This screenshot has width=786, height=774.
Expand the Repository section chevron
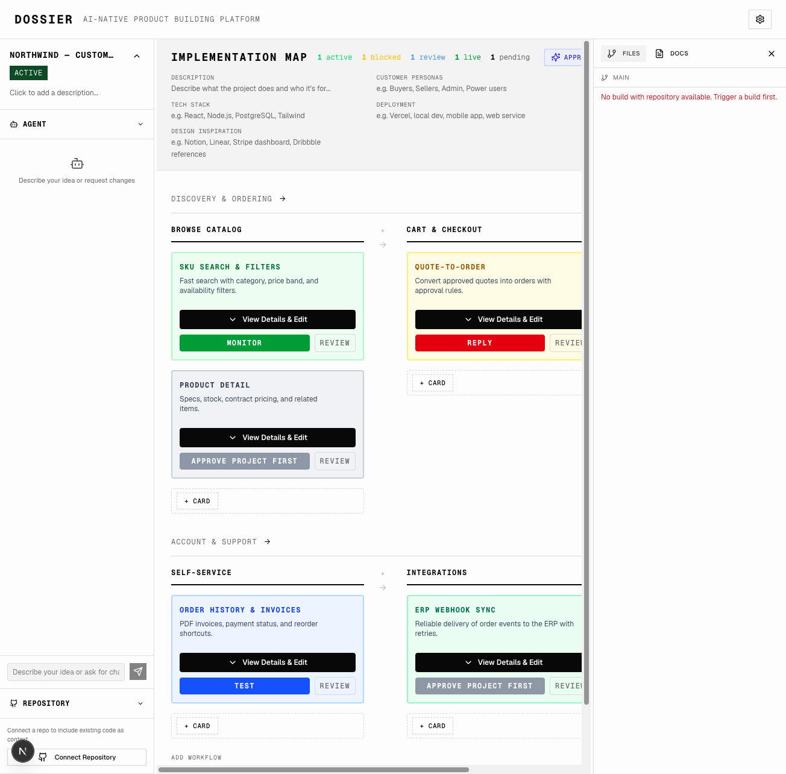coord(140,703)
